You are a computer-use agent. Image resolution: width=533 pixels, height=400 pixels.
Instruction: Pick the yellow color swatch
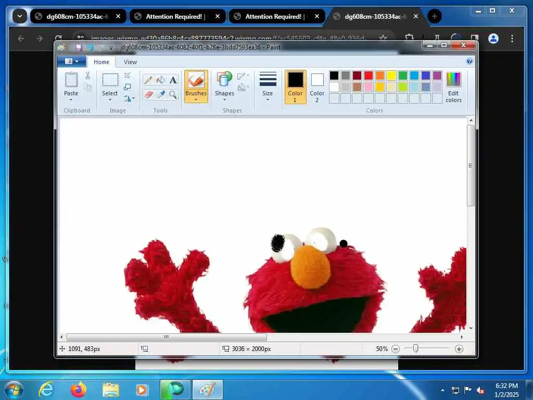(x=391, y=76)
